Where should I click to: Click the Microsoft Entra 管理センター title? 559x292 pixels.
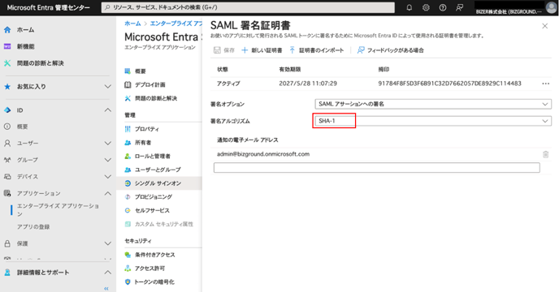click(x=49, y=7)
